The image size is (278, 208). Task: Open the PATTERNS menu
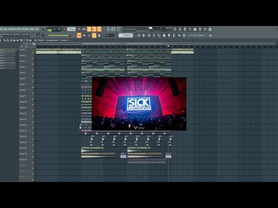(x=12, y=29)
